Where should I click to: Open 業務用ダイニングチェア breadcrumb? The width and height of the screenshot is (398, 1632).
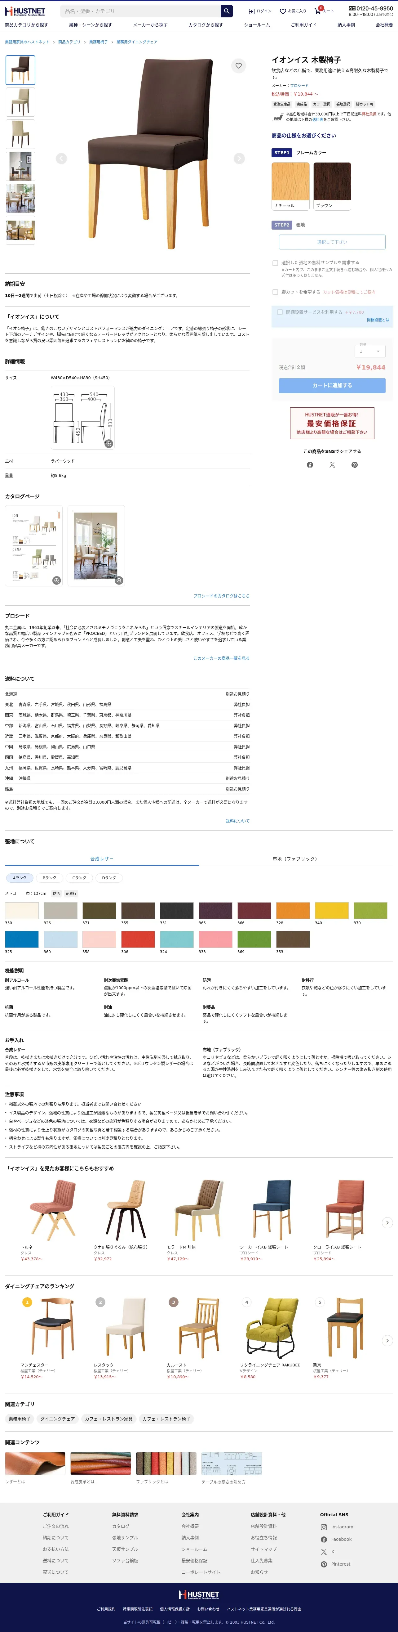[x=137, y=42]
